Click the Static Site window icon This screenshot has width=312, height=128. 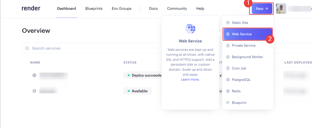point(228,23)
